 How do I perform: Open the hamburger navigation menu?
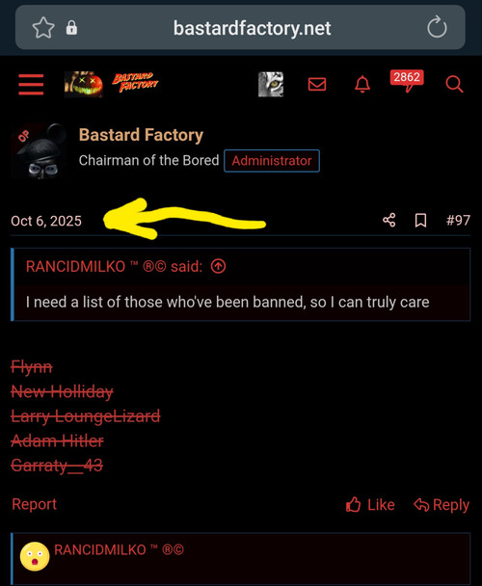click(31, 84)
